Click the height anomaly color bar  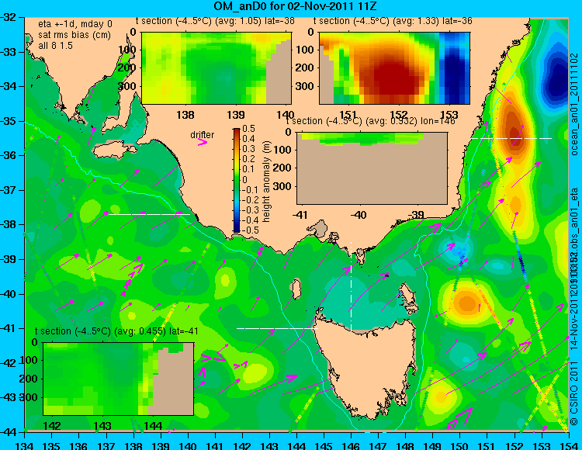click(x=237, y=180)
